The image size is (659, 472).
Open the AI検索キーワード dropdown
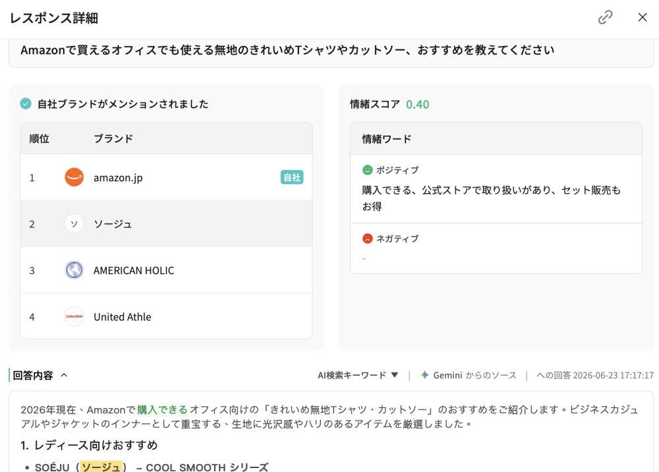click(x=358, y=375)
